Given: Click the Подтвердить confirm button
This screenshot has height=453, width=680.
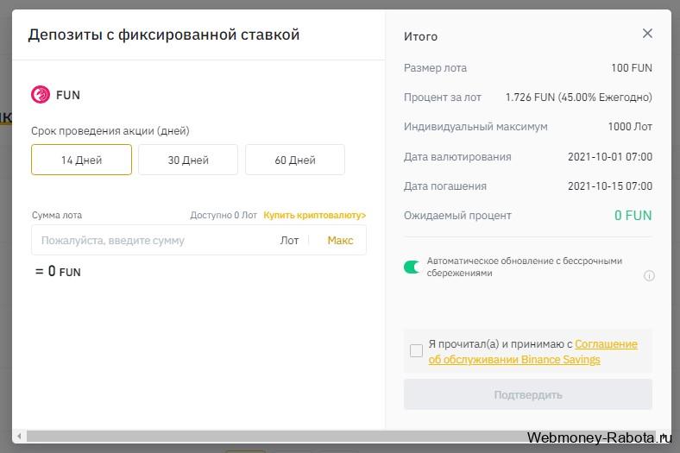Looking at the screenshot, I should tap(528, 394).
